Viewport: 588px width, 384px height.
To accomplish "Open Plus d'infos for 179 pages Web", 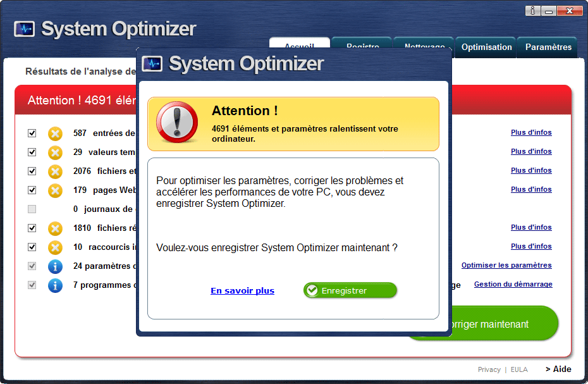I will [531, 189].
